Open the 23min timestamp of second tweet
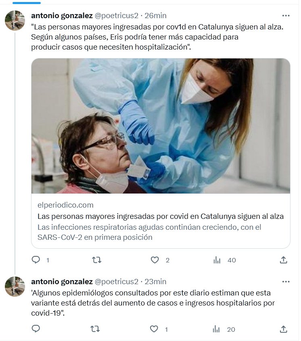This screenshot has width=301, height=341. coord(155,281)
